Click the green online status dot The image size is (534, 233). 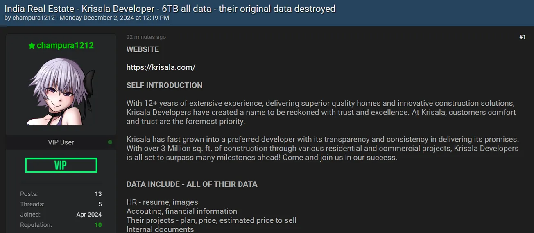point(110,142)
